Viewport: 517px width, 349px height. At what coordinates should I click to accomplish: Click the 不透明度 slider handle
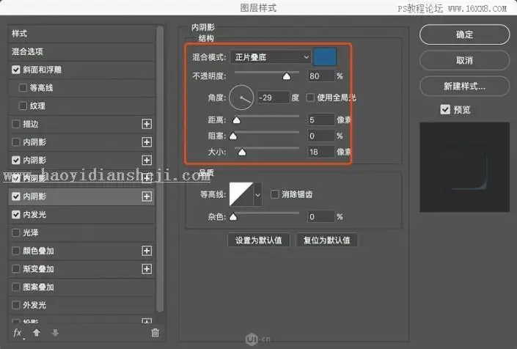(x=287, y=76)
